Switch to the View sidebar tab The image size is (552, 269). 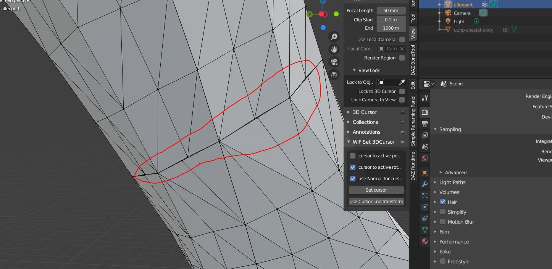[x=413, y=34]
